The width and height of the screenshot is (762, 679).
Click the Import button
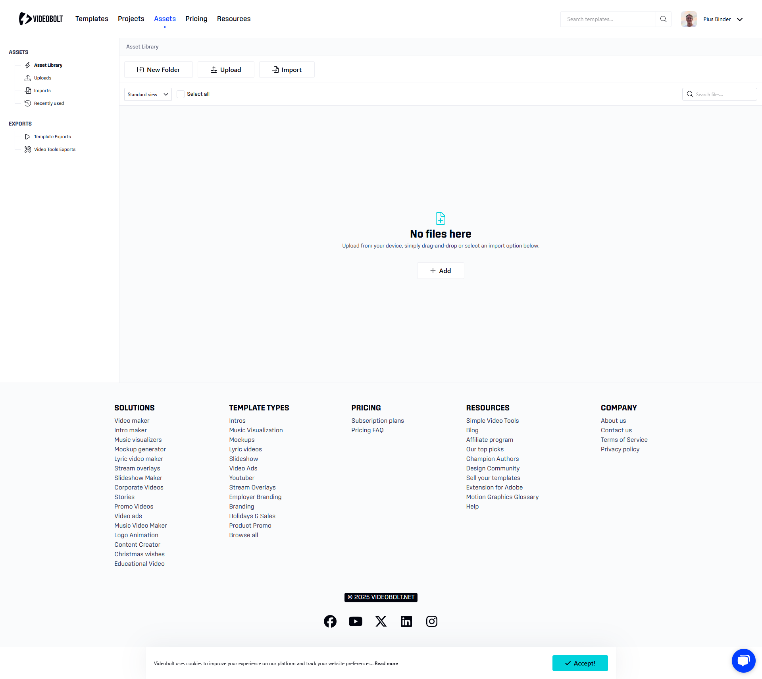click(x=287, y=70)
